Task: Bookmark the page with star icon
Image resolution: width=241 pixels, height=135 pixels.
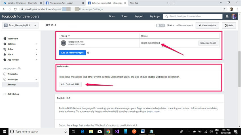Action: (x=224, y=9)
